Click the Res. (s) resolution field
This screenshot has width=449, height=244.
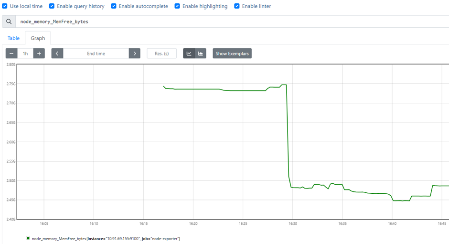(x=161, y=54)
